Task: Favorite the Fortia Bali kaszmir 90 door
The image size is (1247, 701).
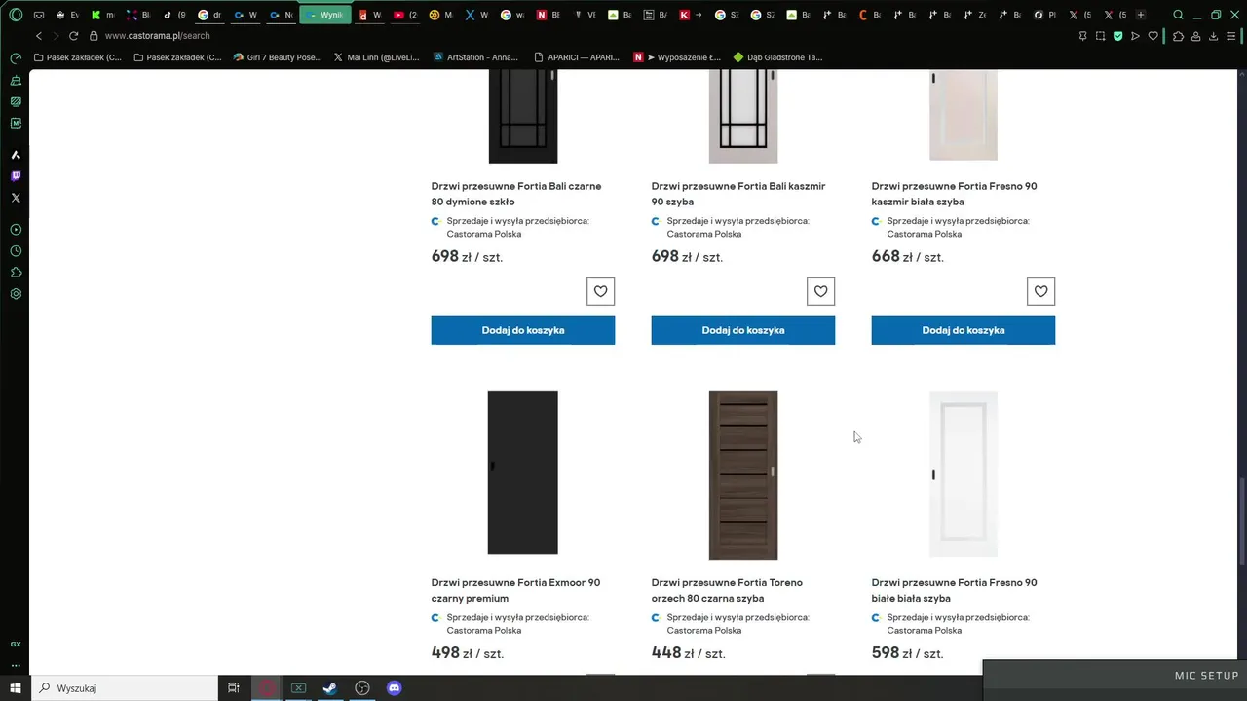Action: tap(821, 291)
